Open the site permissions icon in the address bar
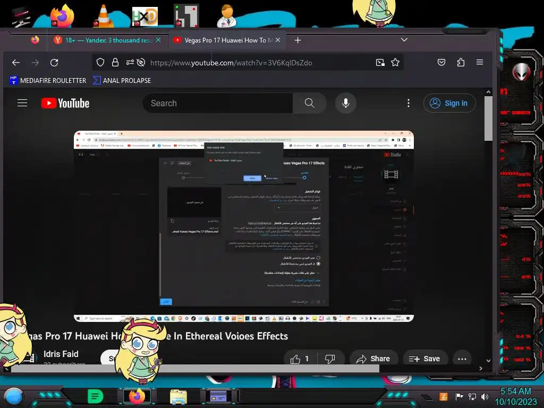The height and width of the screenshot is (408, 544). pos(130,63)
